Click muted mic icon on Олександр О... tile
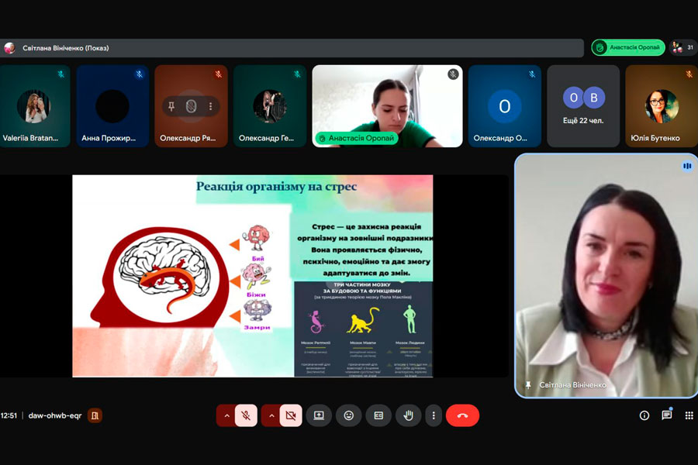 [x=531, y=74]
